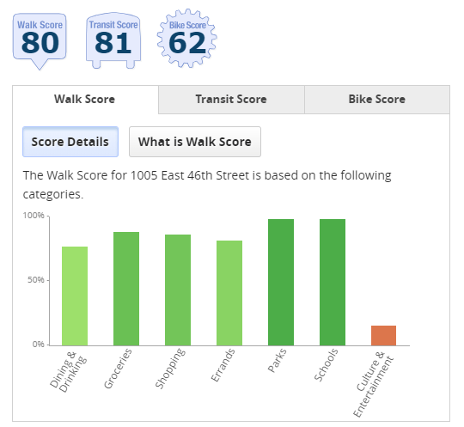464x427 pixels.
Task: Select the Walk Score tab
Action: (x=85, y=100)
